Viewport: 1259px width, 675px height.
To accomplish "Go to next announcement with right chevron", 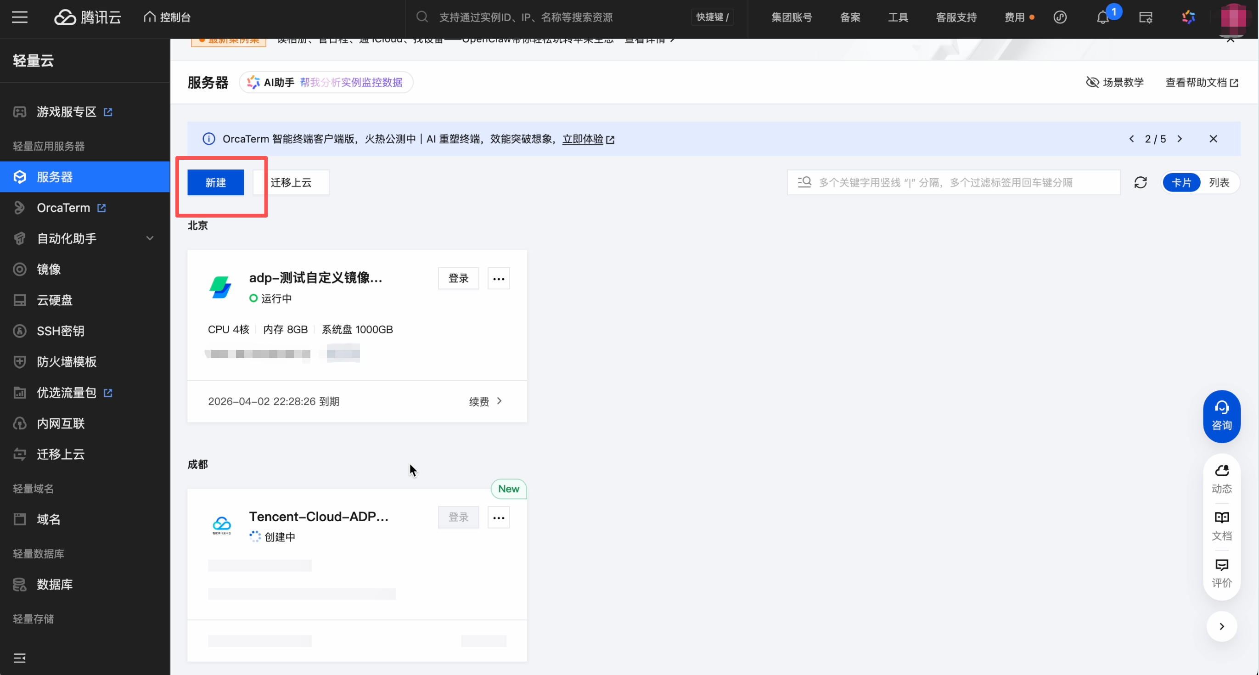I will (x=1179, y=139).
